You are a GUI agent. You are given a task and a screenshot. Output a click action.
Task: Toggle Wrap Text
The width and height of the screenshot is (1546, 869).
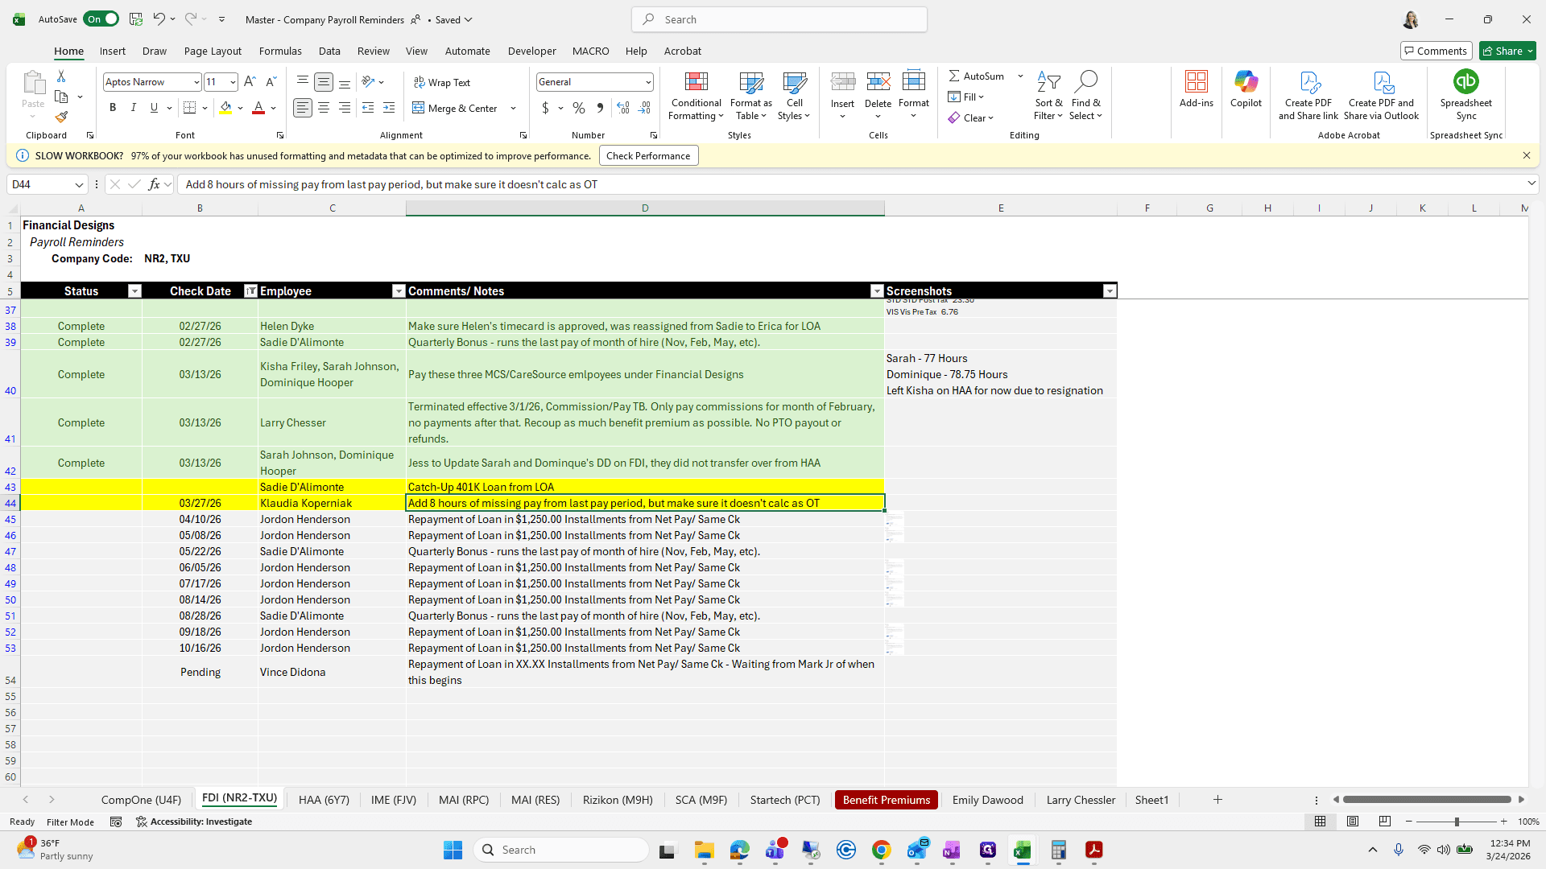point(442,83)
